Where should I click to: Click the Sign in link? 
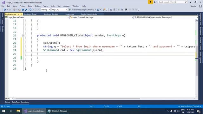[x=193, y=6]
